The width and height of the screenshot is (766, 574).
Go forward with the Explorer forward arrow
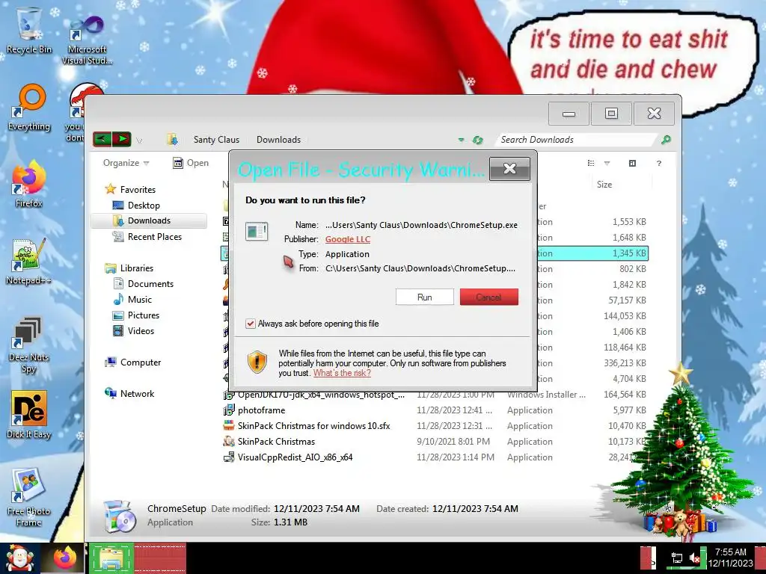pos(122,139)
